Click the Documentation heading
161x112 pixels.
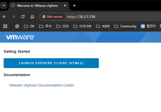click(17, 75)
